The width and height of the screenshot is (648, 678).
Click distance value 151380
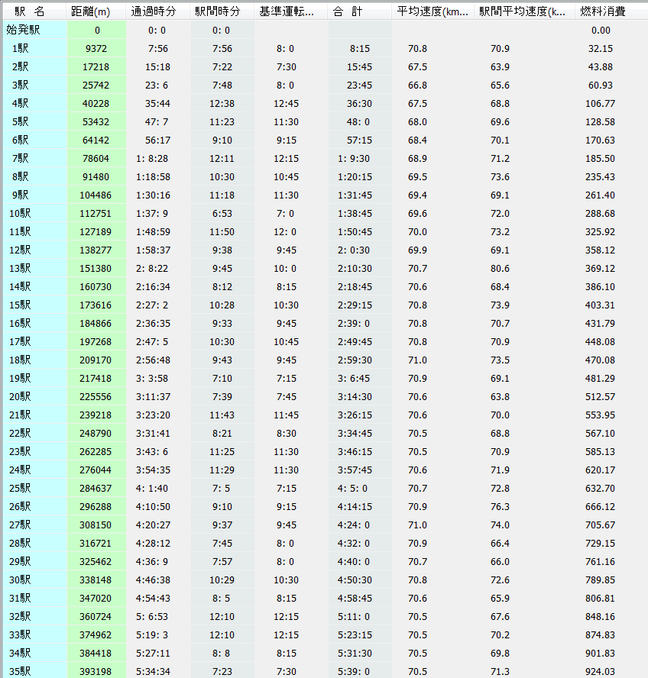[x=96, y=268]
